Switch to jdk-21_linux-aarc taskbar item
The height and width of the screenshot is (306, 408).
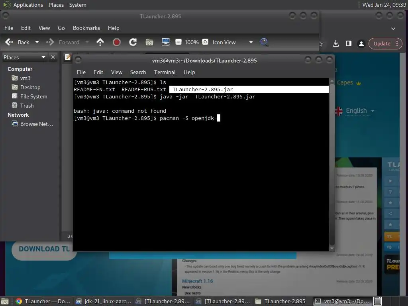(x=103, y=301)
